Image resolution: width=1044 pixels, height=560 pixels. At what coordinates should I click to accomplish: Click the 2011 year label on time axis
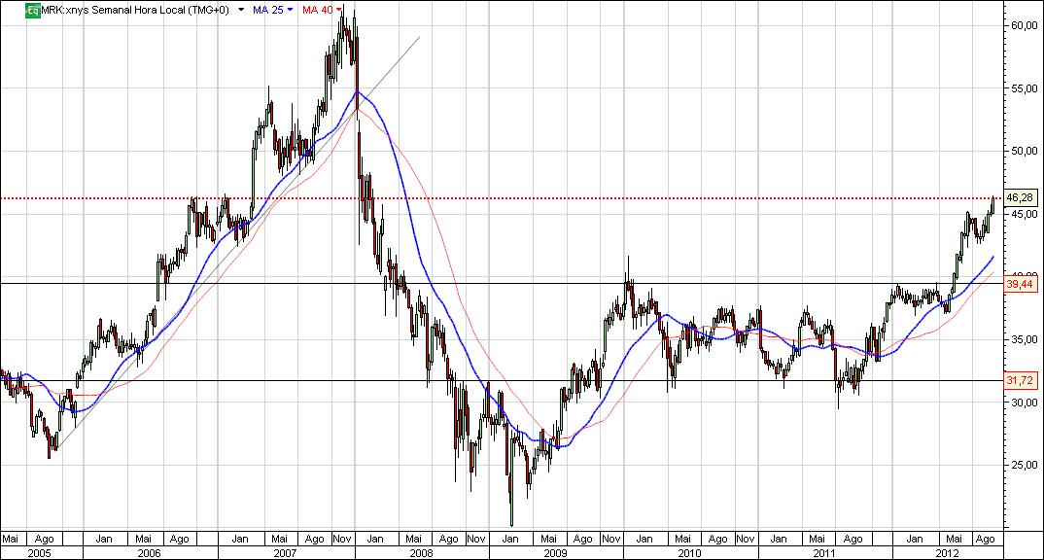tap(824, 552)
